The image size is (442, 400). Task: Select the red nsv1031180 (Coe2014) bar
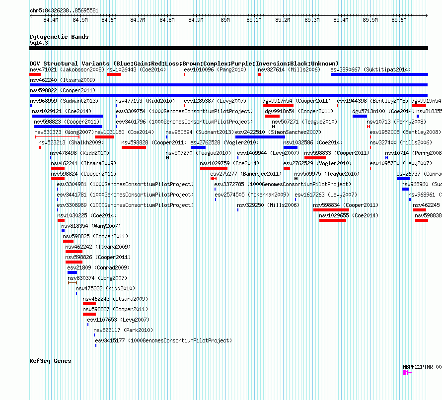105,137
